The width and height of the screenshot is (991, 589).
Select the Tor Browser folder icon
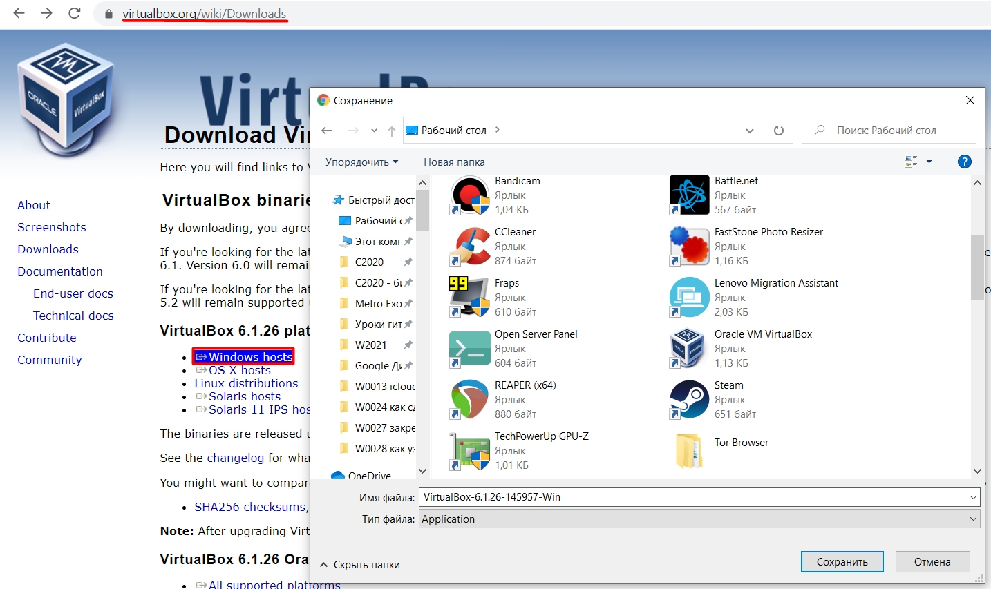(690, 451)
